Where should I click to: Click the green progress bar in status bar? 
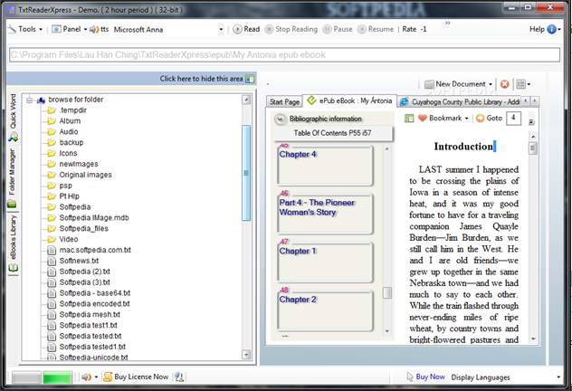tap(57, 377)
